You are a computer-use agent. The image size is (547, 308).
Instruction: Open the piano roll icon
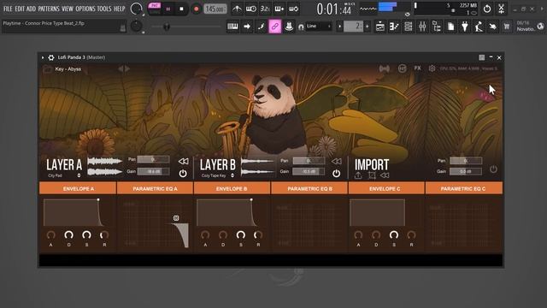[394, 27]
